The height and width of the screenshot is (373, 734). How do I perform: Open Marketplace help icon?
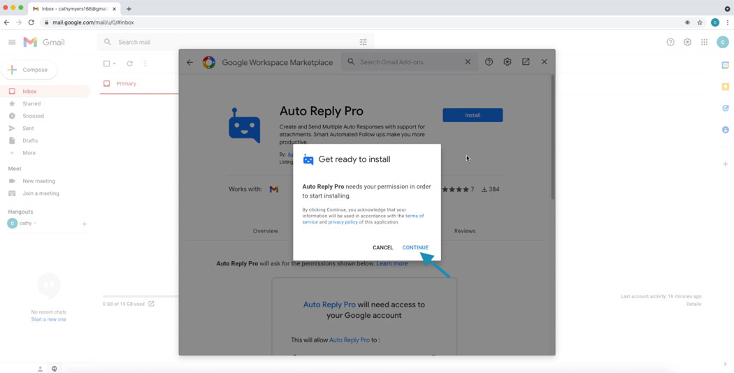489,61
